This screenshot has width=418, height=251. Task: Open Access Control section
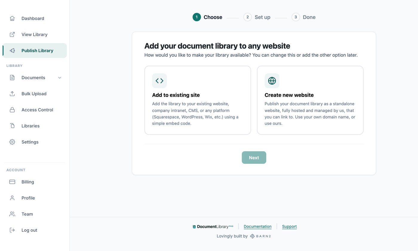point(35,110)
